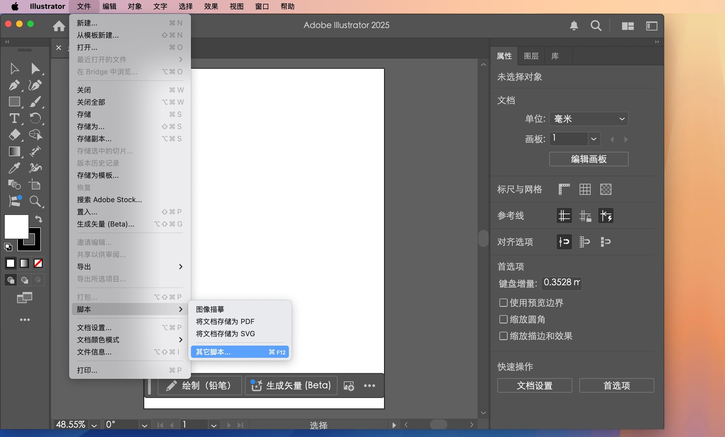Open the Edit Toolbar three dots
This screenshot has height=437, width=725.
point(25,320)
